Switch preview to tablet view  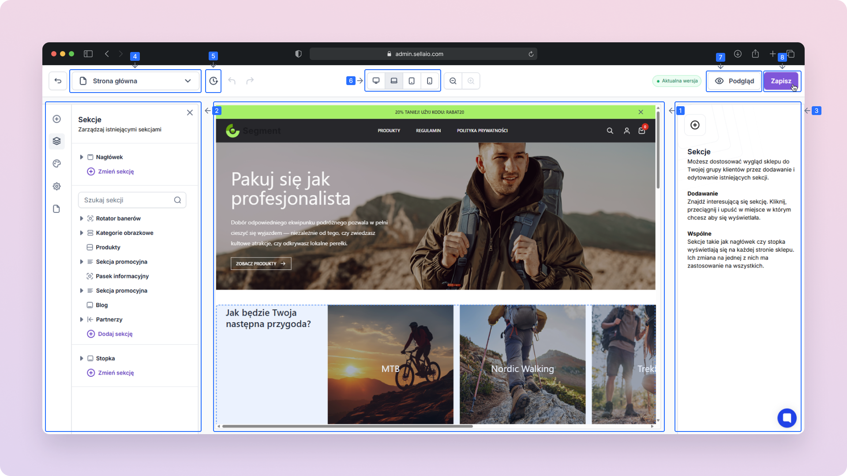[412, 81]
